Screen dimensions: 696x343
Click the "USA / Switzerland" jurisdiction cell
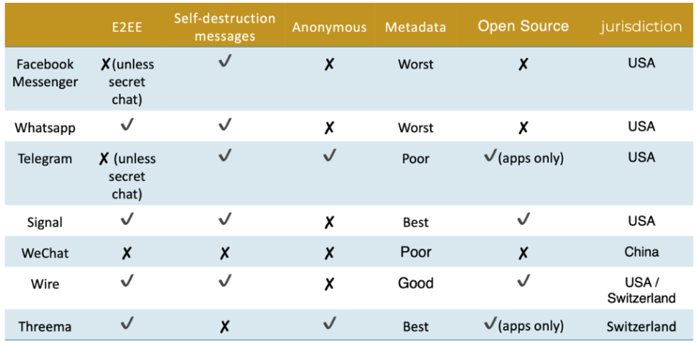641,290
